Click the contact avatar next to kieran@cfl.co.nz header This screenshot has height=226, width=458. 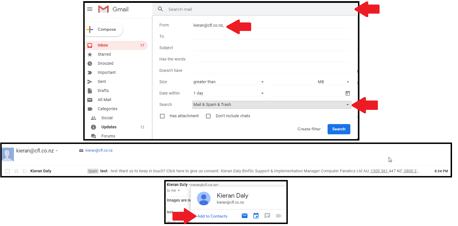pos(8,154)
